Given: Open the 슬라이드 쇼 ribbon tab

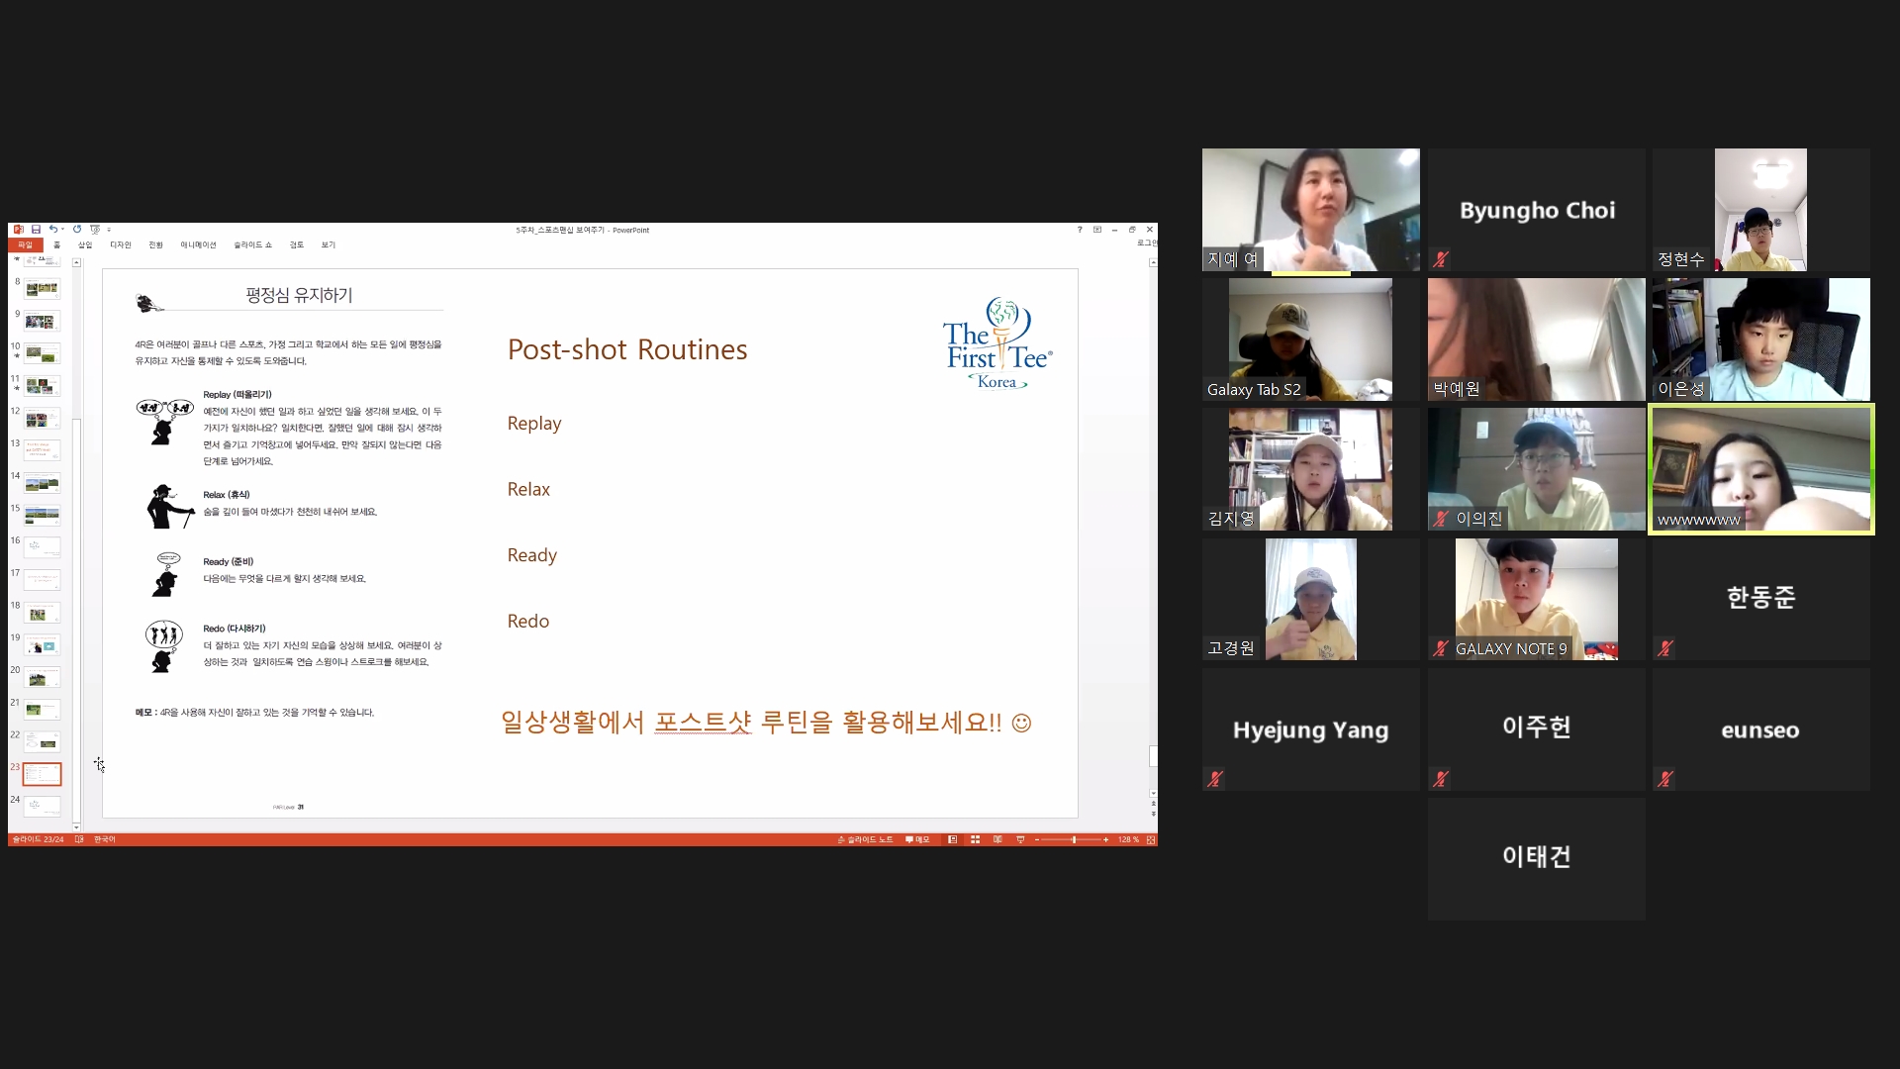Looking at the screenshot, I should pos(252,244).
